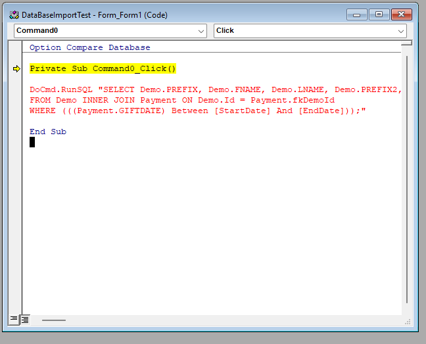Click the FROM Demo INNER JOIN line

(182, 100)
